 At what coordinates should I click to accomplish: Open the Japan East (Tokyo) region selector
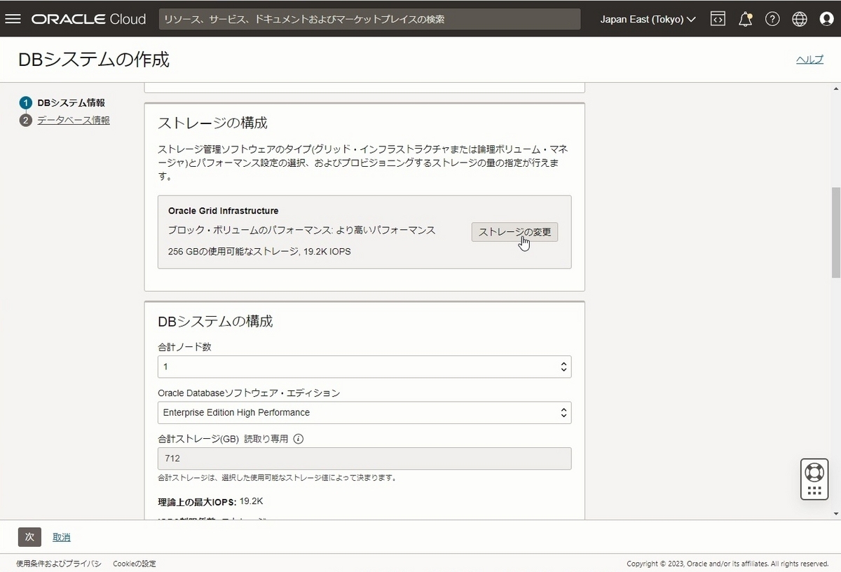(646, 19)
